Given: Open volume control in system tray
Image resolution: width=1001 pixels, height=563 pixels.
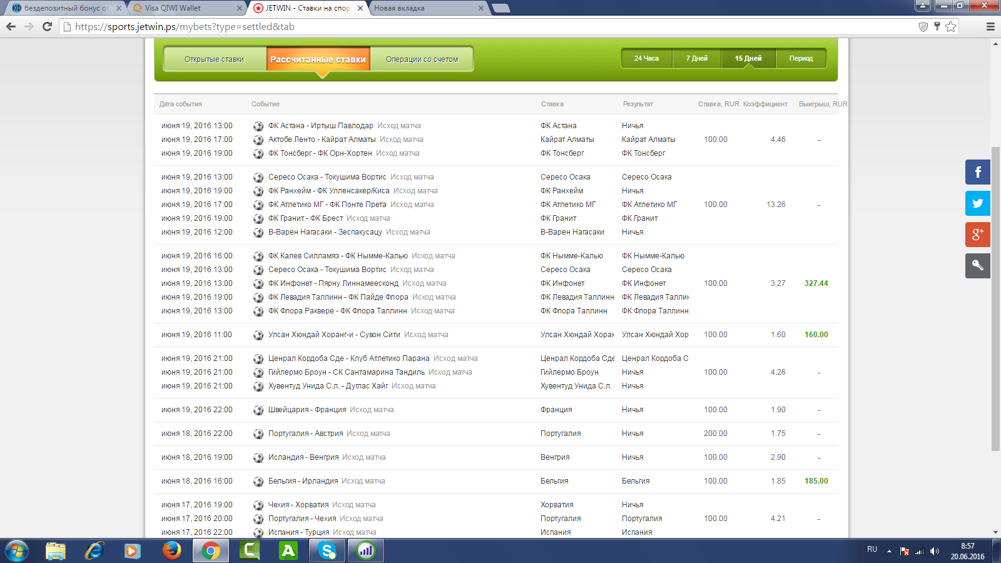Looking at the screenshot, I should pyautogui.click(x=934, y=551).
